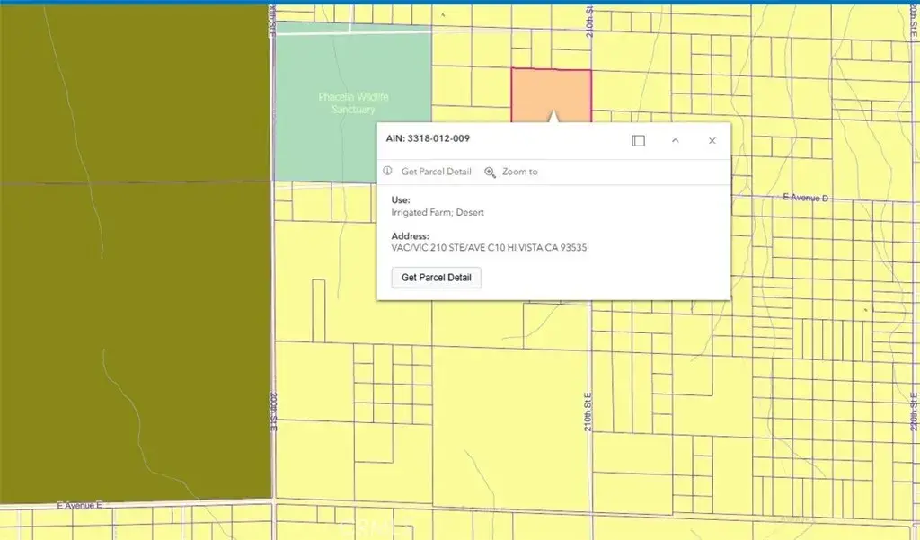920x540 pixels.
Task: Click the dock icon in the popup header
Action: (638, 140)
